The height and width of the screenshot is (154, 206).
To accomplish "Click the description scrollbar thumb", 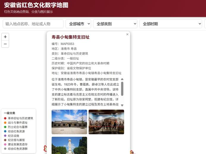I will pyautogui.click(x=122, y=89).
